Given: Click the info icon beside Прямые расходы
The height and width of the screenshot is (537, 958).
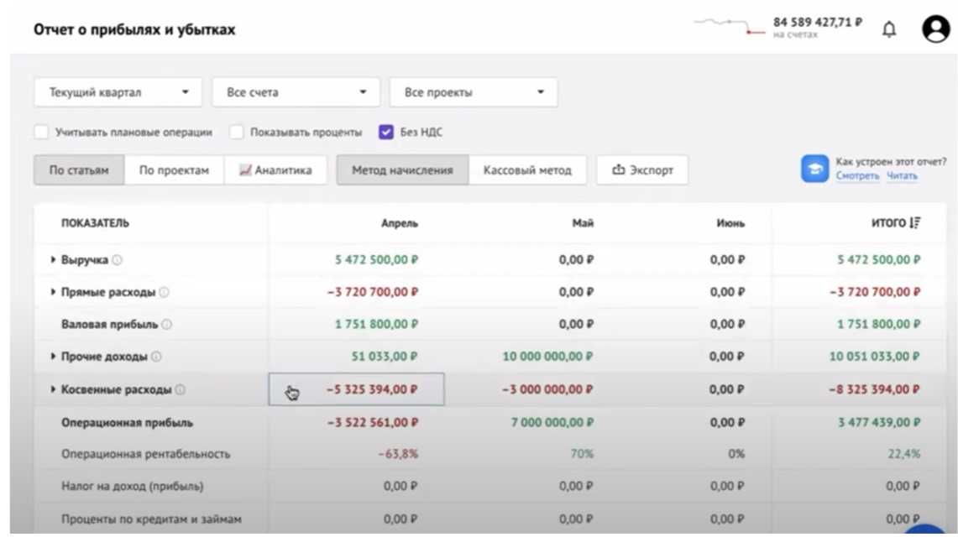Looking at the screenshot, I should (x=165, y=293).
